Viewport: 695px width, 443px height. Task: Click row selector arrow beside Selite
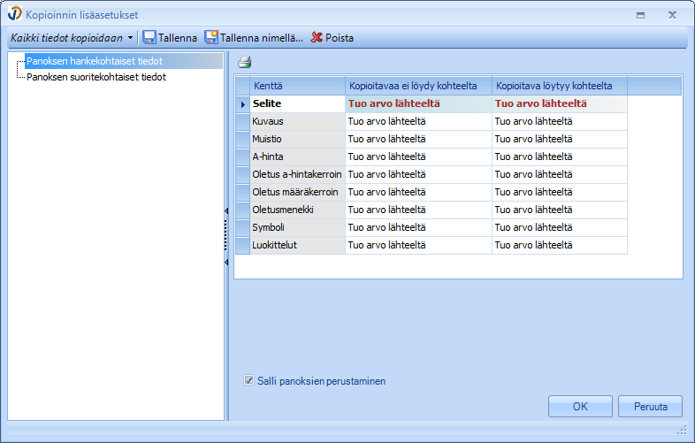pos(242,104)
